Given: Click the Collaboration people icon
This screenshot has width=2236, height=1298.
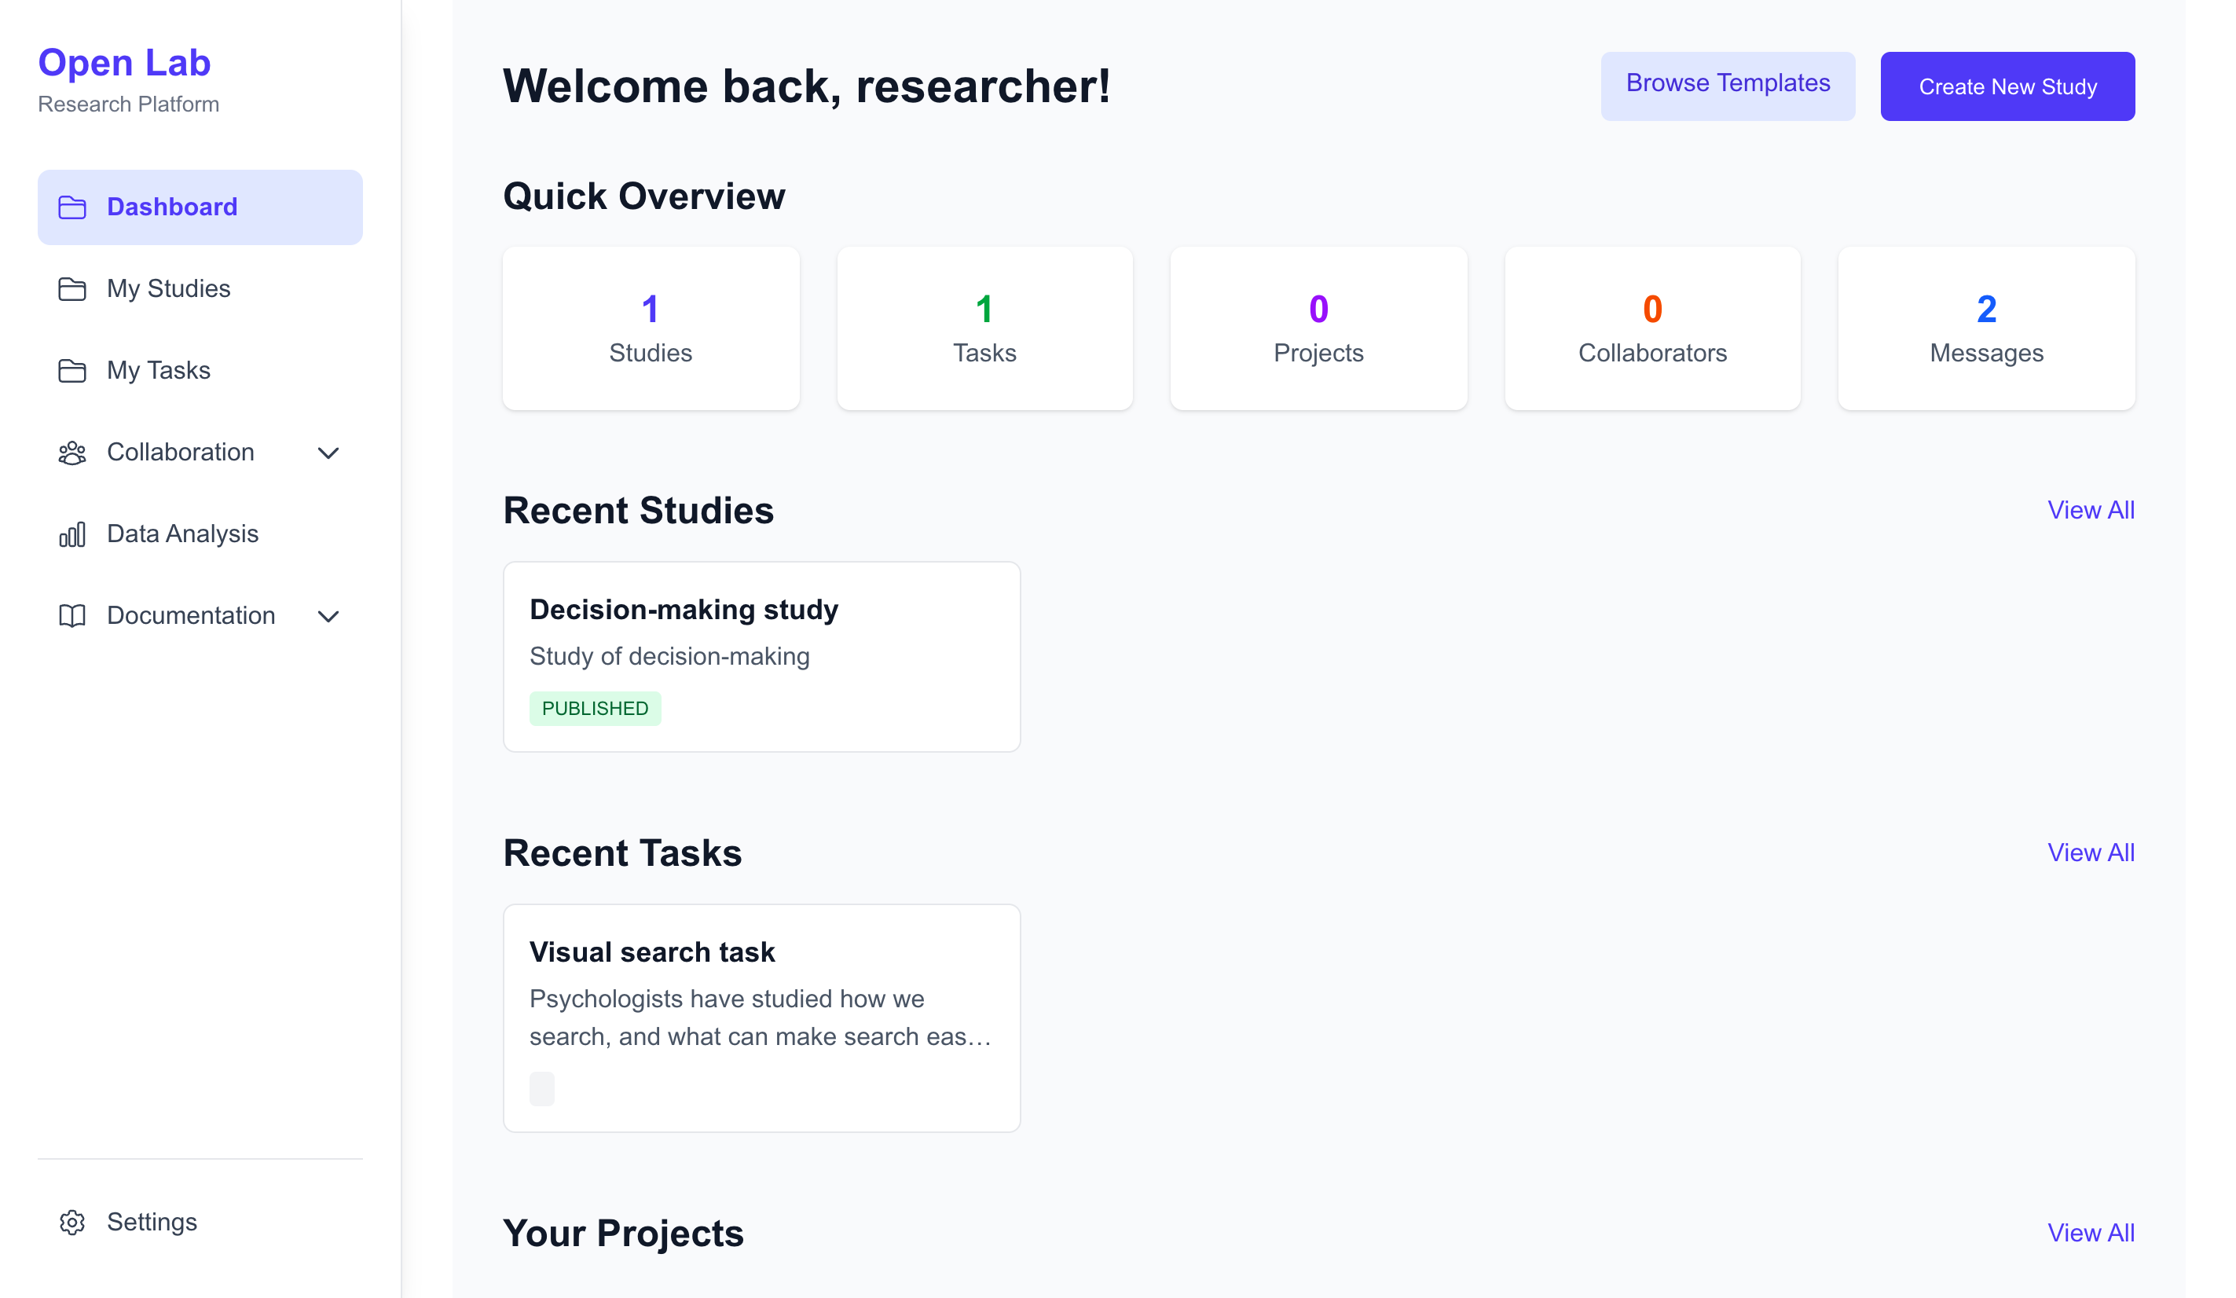Looking at the screenshot, I should point(71,453).
